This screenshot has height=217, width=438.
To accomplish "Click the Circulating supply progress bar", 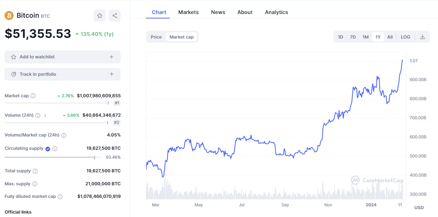I will [x=53, y=157].
